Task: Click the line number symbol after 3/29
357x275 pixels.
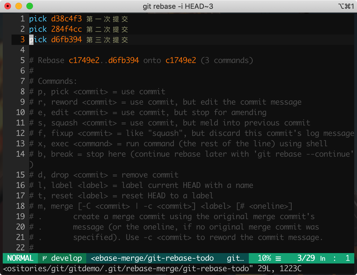Action: pyautogui.click(x=323, y=258)
